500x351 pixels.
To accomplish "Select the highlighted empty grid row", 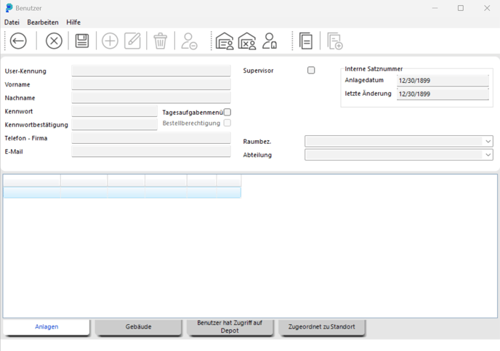I will click(x=122, y=193).
